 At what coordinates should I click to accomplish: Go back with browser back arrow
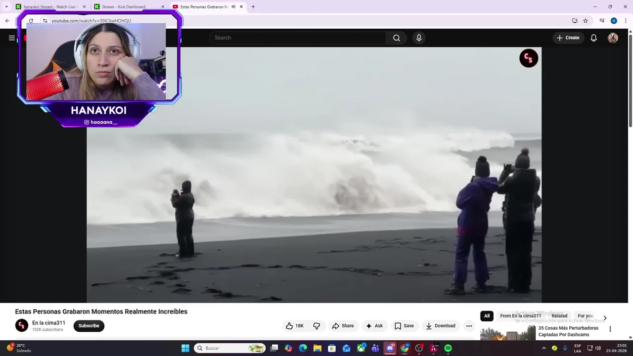tap(7, 21)
